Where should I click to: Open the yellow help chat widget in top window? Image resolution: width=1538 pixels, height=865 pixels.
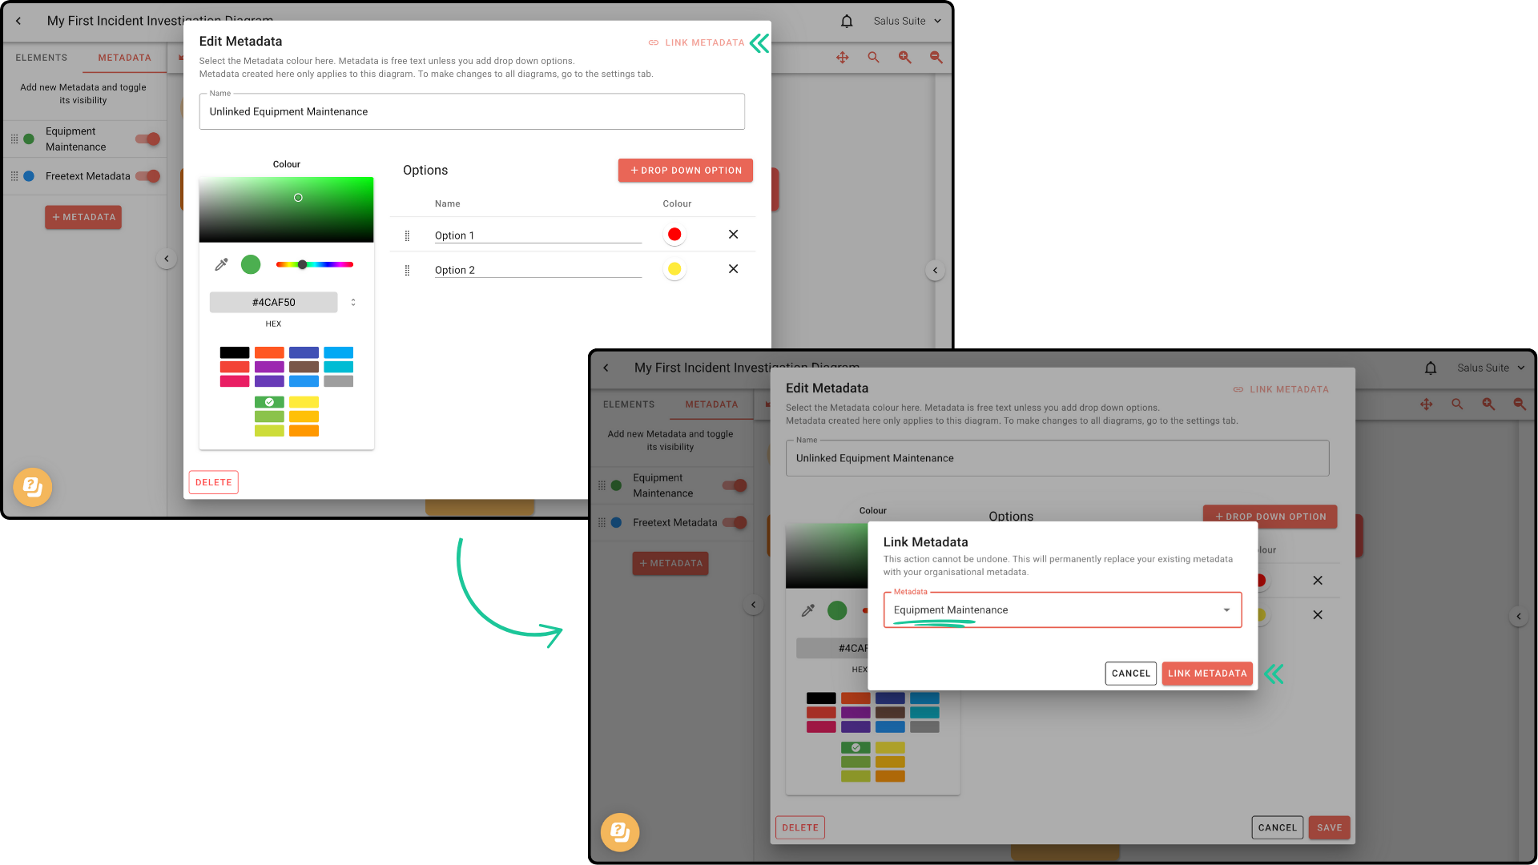point(33,487)
